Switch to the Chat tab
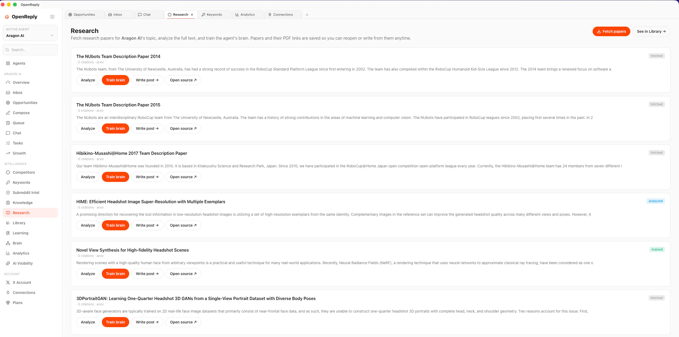This screenshot has height=337, width=679. (149, 15)
